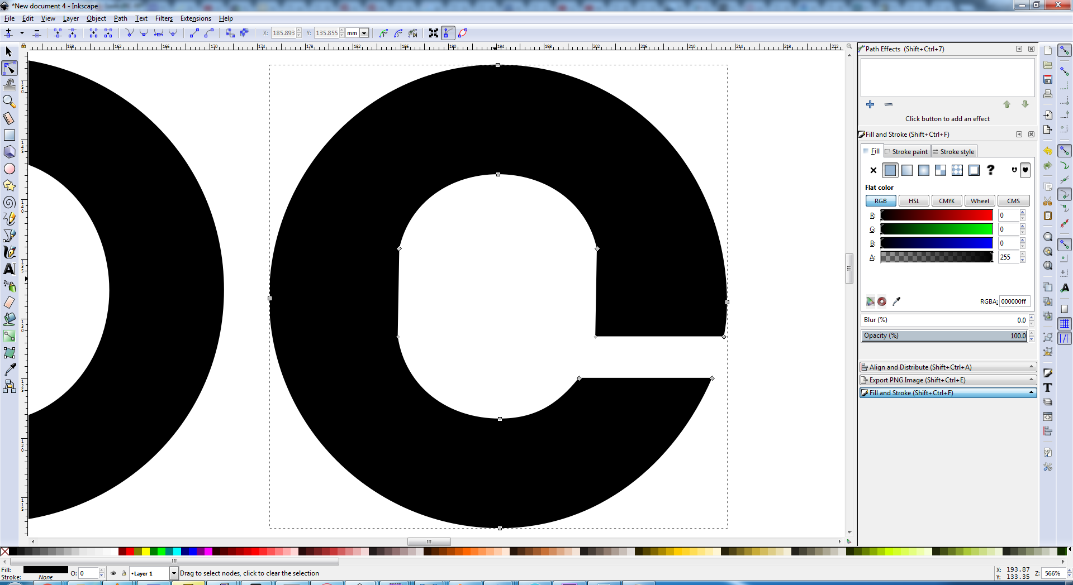This screenshot has height=585, width=1073.
Task: Expand the Align and Distribute panel
Action: pyautogui.click(x=948, y=367)
